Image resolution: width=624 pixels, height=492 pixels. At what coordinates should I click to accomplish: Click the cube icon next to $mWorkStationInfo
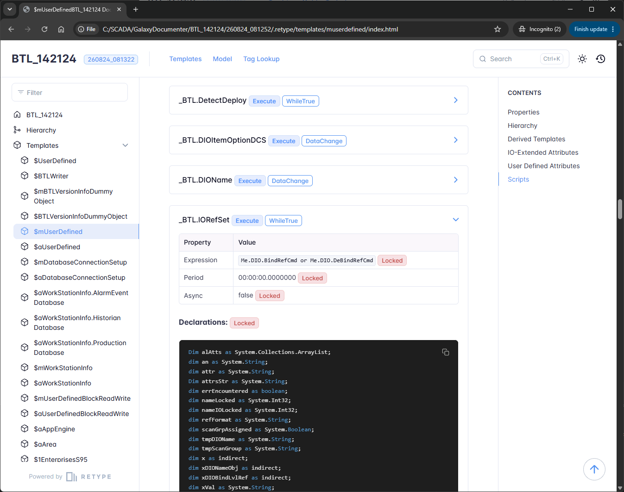(x=25, y=367)
